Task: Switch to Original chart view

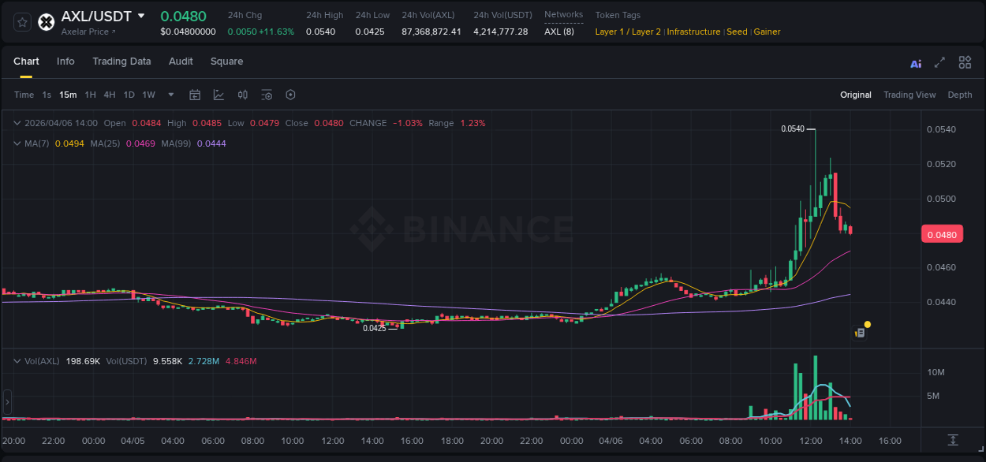Action: tap(856, 95)
